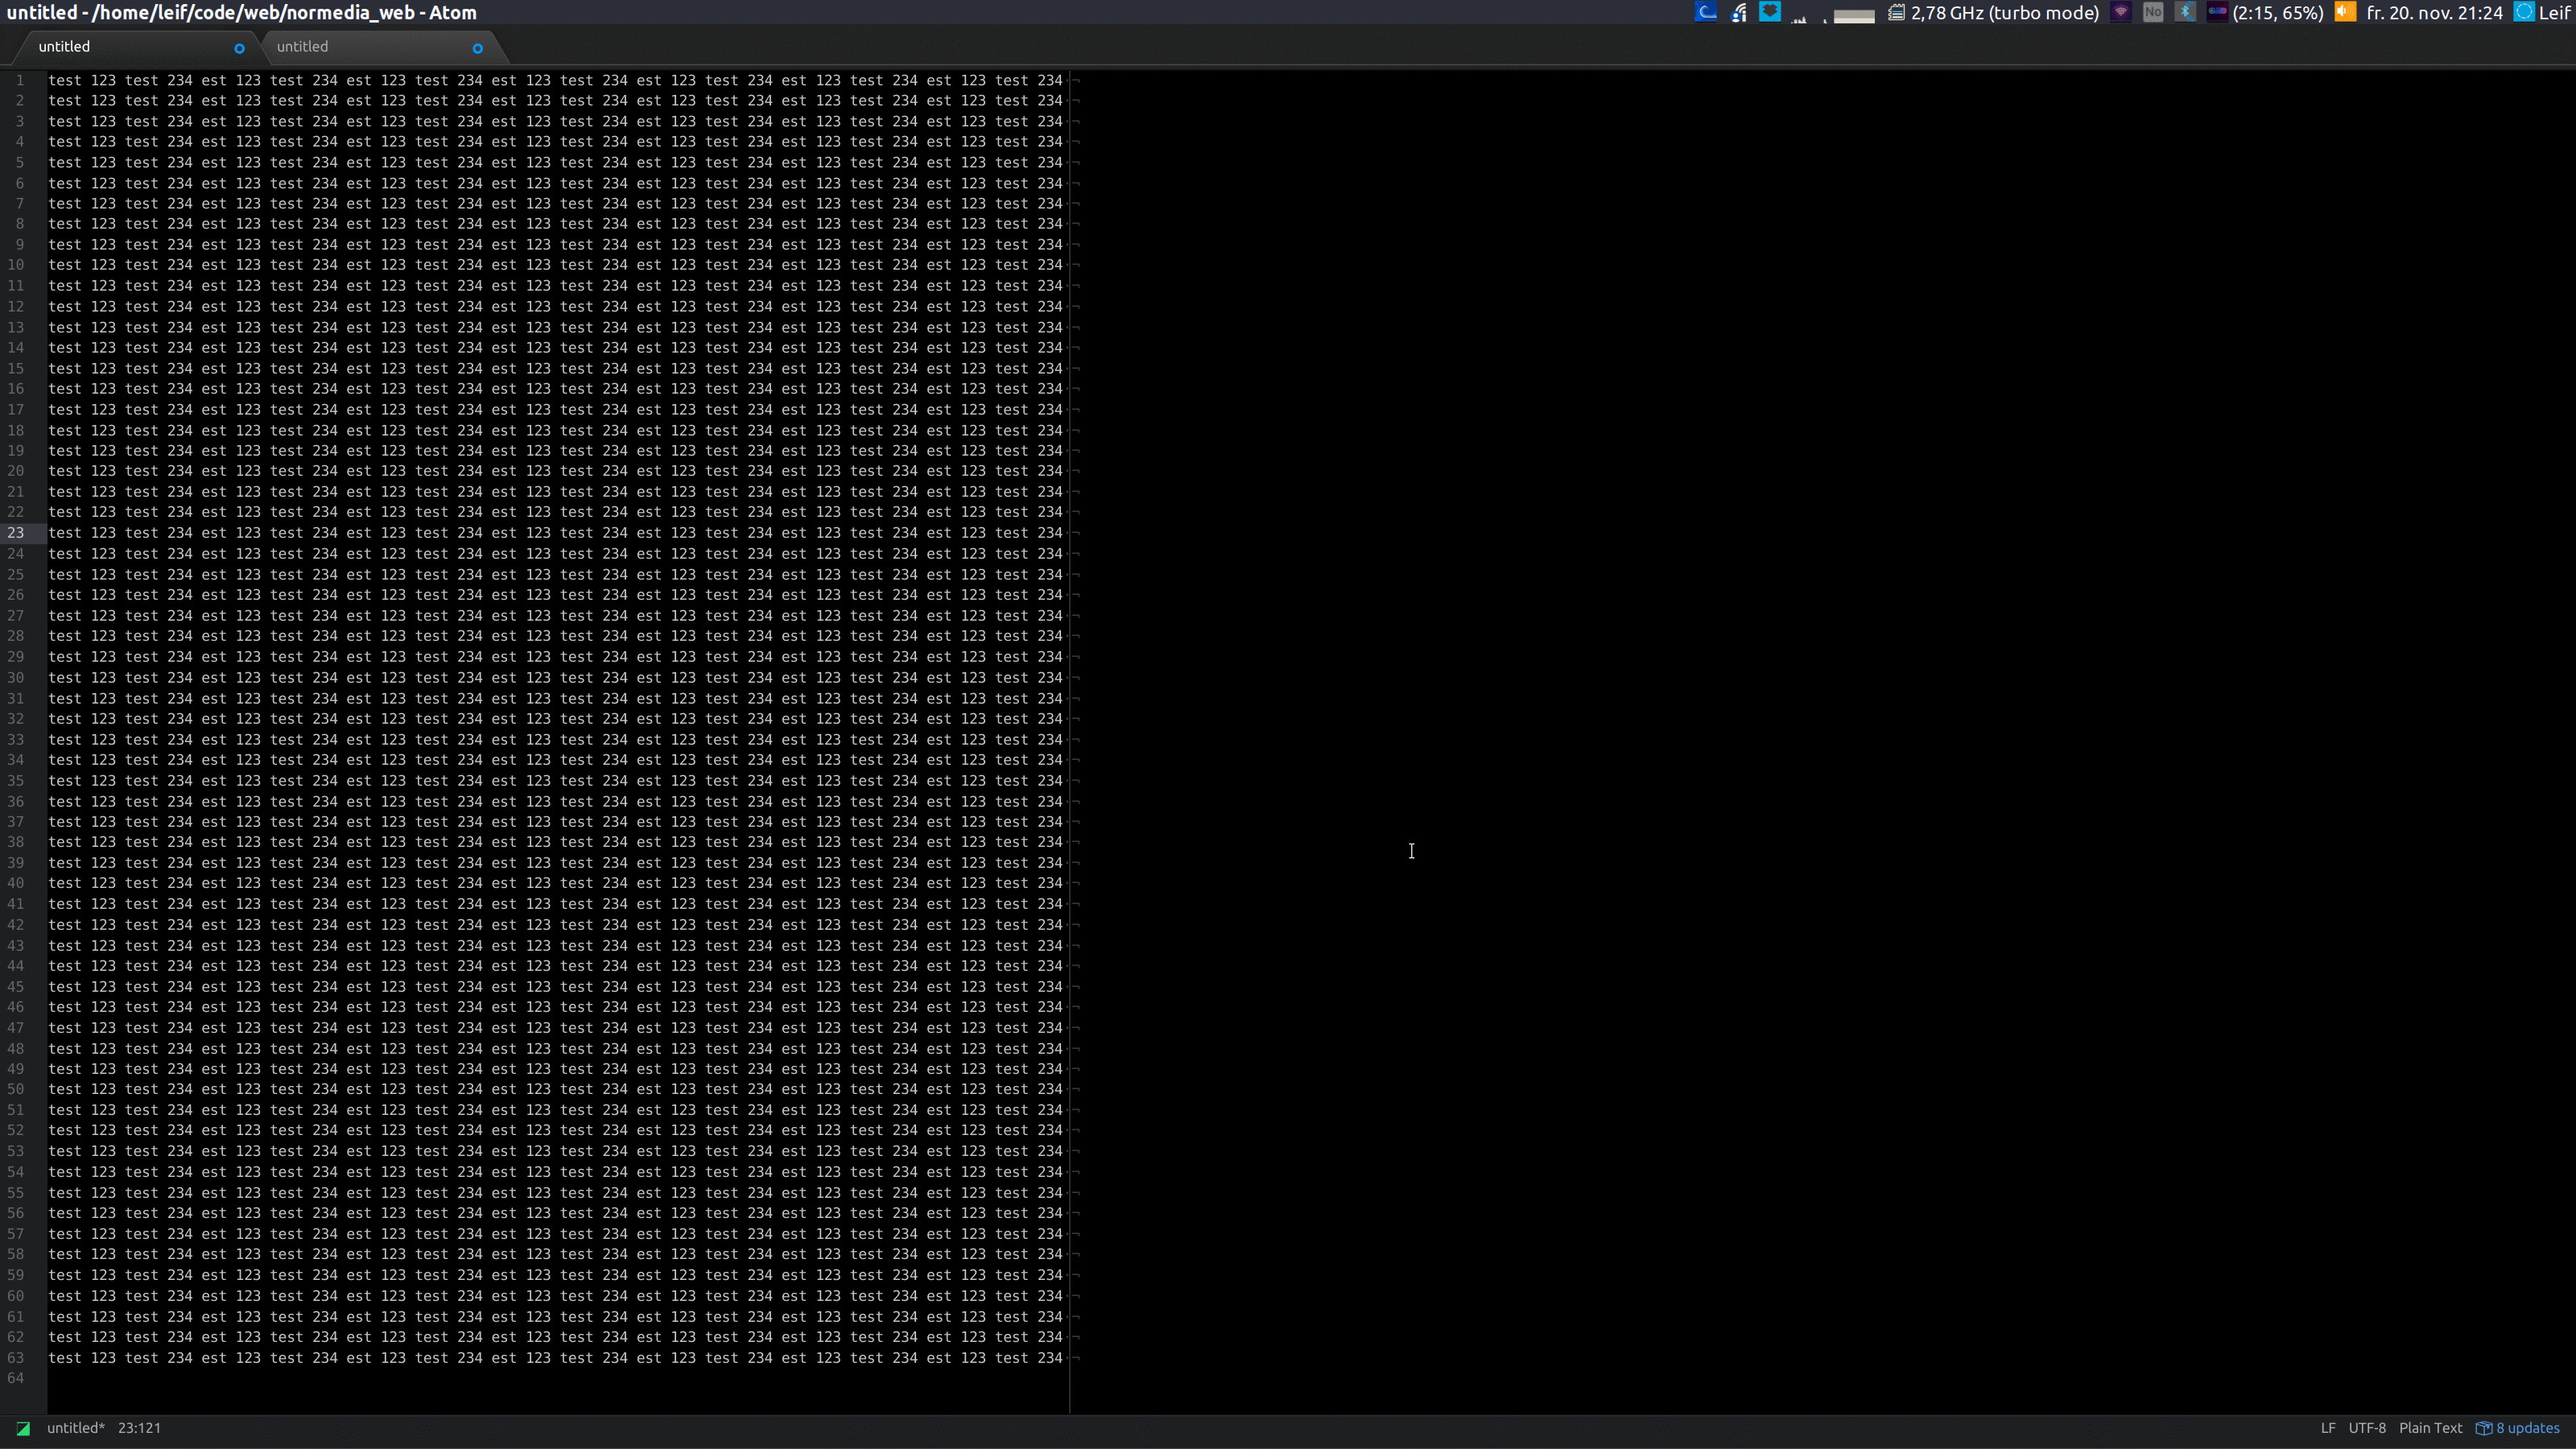This screenshot has height=1449, width=2576.
Task: Click the battery status text (2:15, 65%)
Action: click(x=2278, y=12)
